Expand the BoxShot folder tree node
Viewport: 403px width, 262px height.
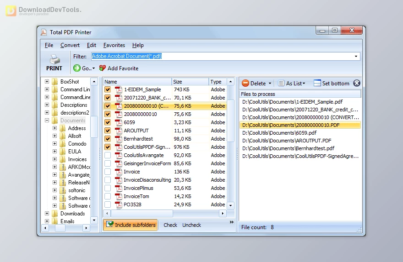click(47, 82)
